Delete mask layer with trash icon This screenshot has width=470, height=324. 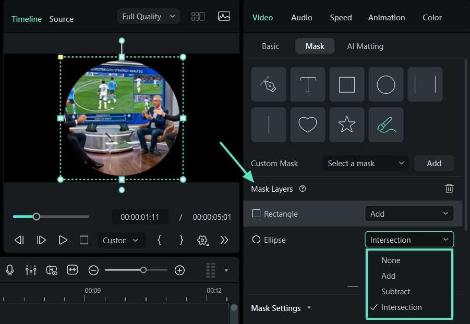[x=449, y=189]
